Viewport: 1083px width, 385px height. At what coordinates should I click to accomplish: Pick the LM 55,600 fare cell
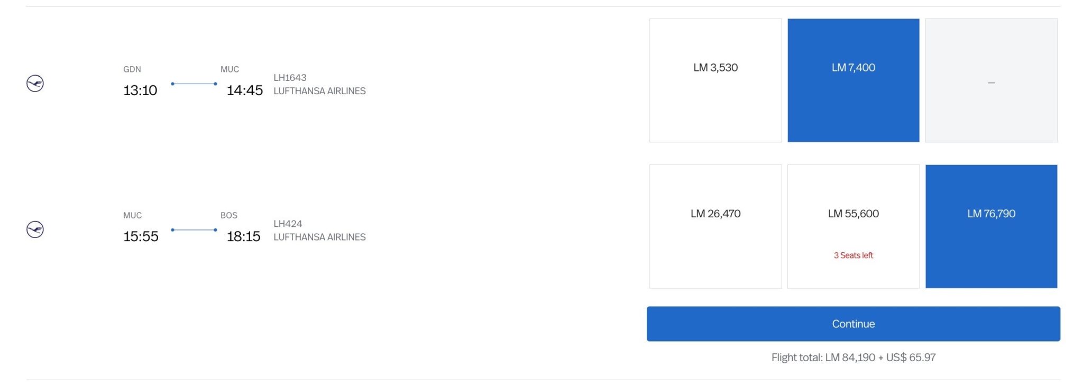(853, 226)
